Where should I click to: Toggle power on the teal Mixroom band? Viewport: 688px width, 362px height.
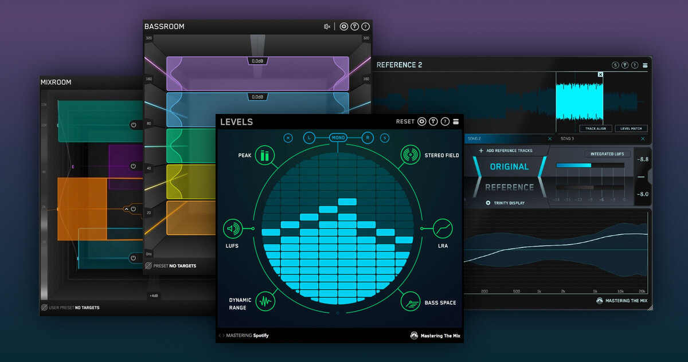133,125
